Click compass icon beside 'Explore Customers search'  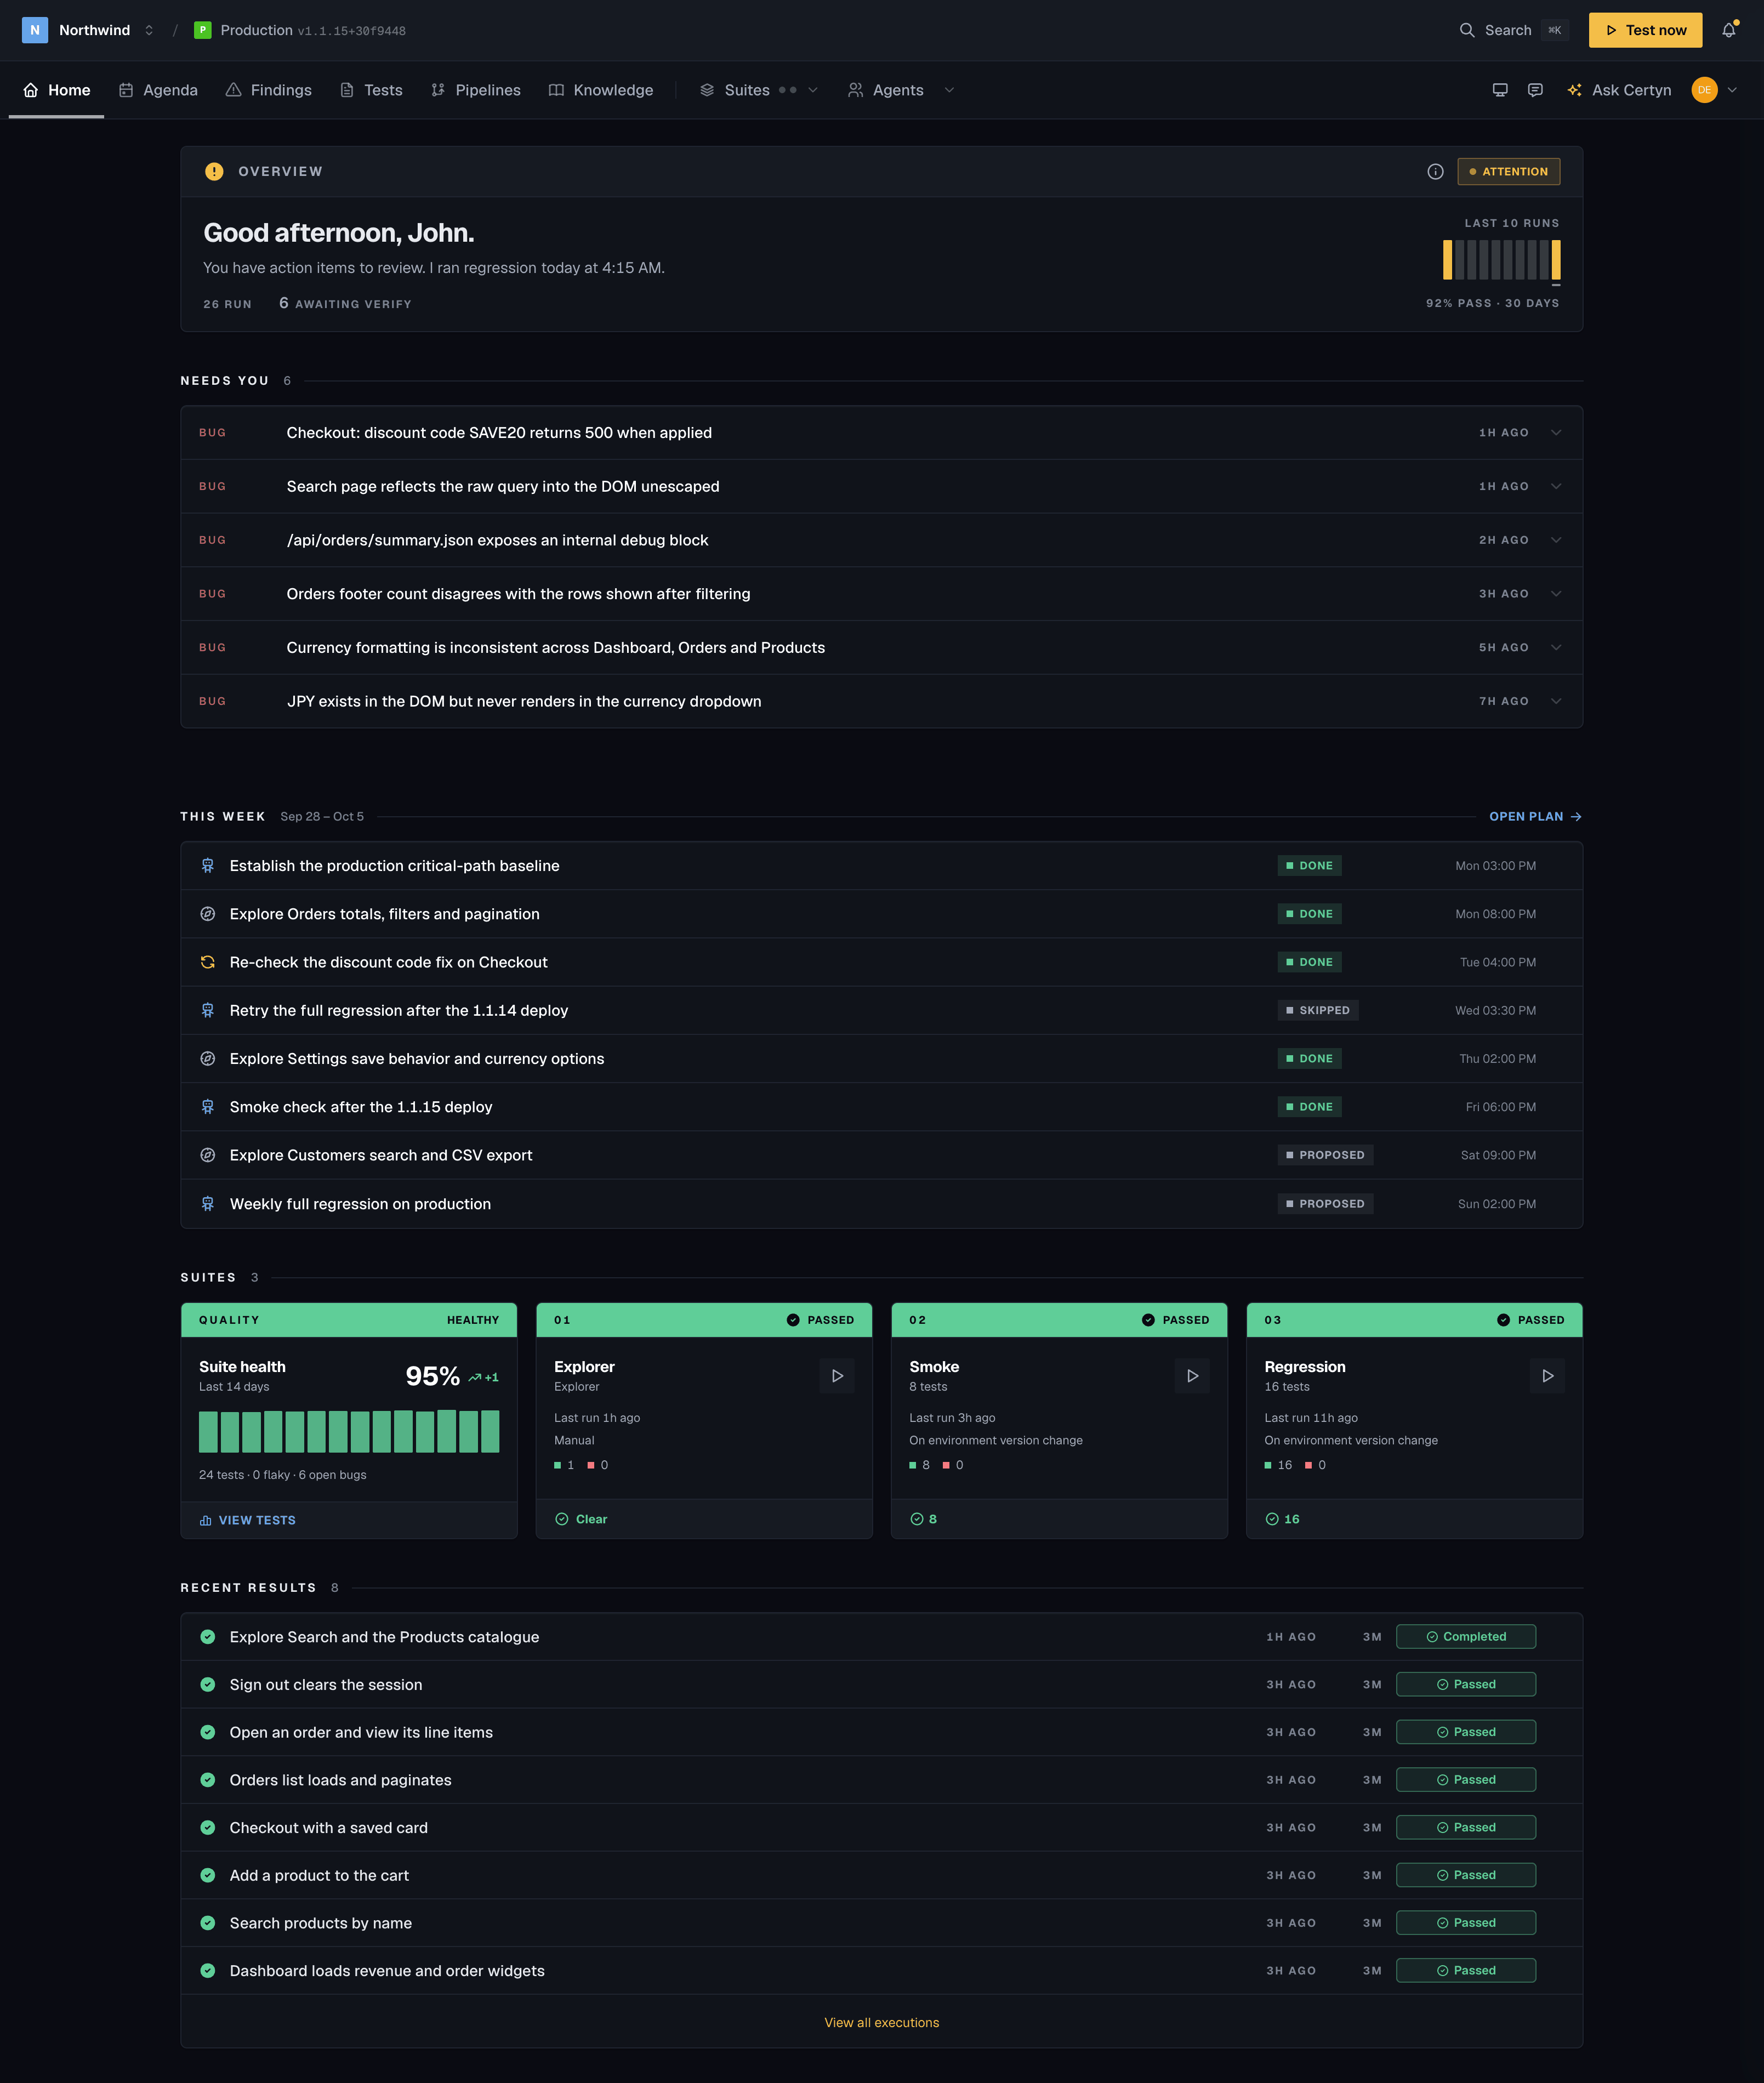(x=208, y=1155)
